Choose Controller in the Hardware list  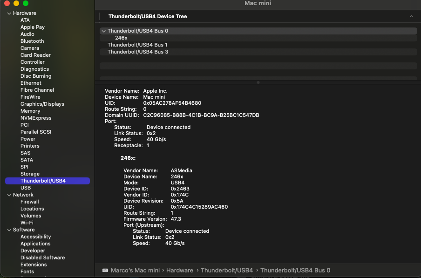33,62
